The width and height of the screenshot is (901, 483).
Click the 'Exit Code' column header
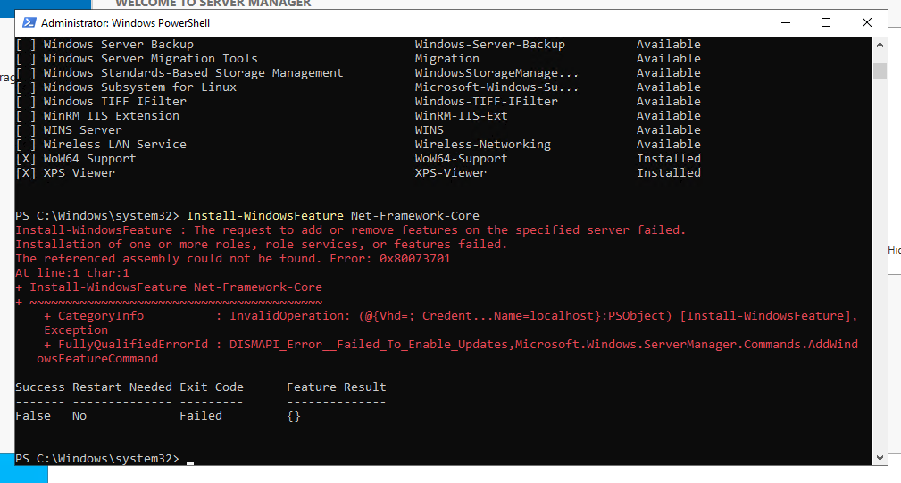212,387
